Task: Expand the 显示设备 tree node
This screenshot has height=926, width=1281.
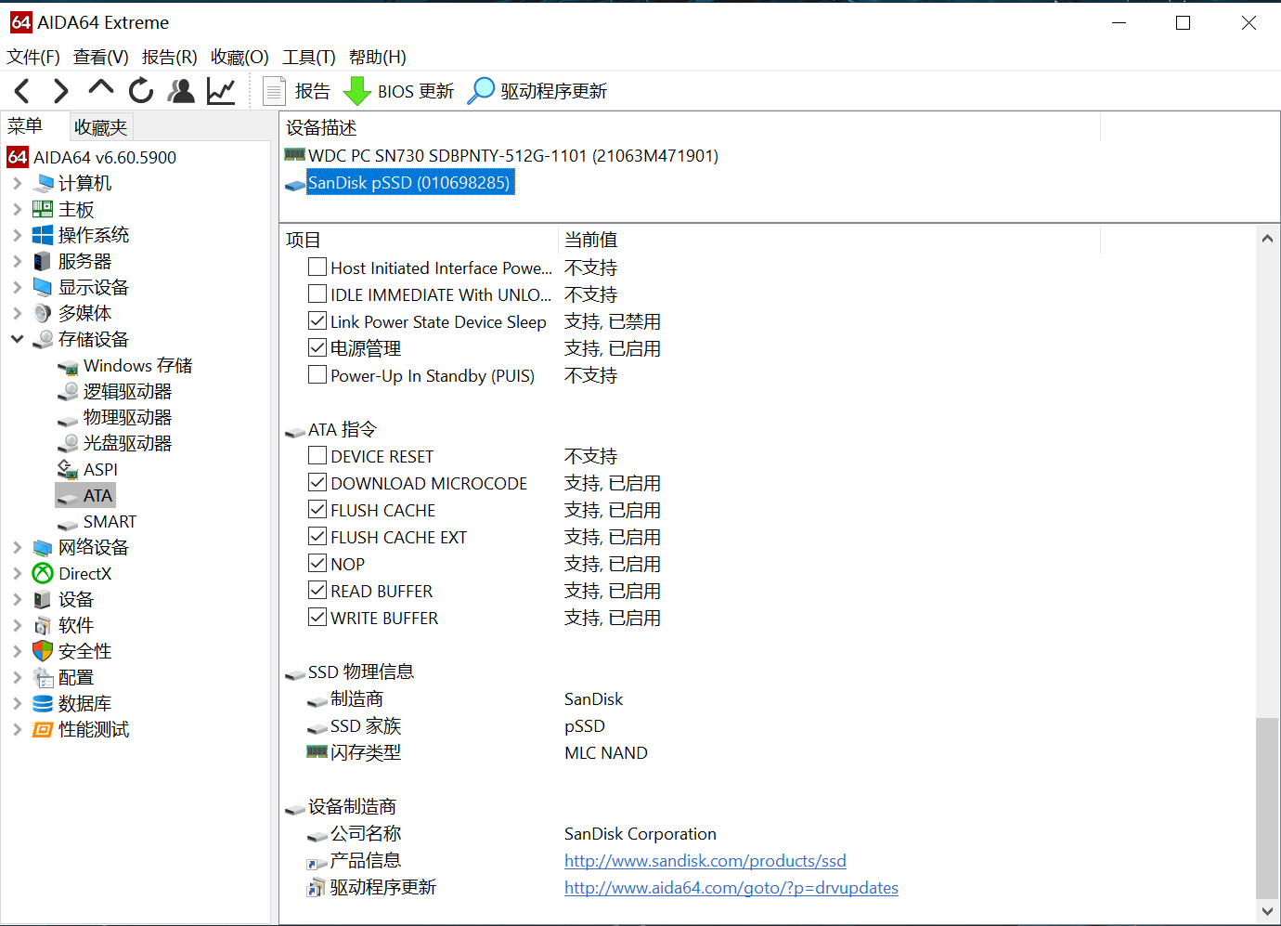Action: point(17,287)
